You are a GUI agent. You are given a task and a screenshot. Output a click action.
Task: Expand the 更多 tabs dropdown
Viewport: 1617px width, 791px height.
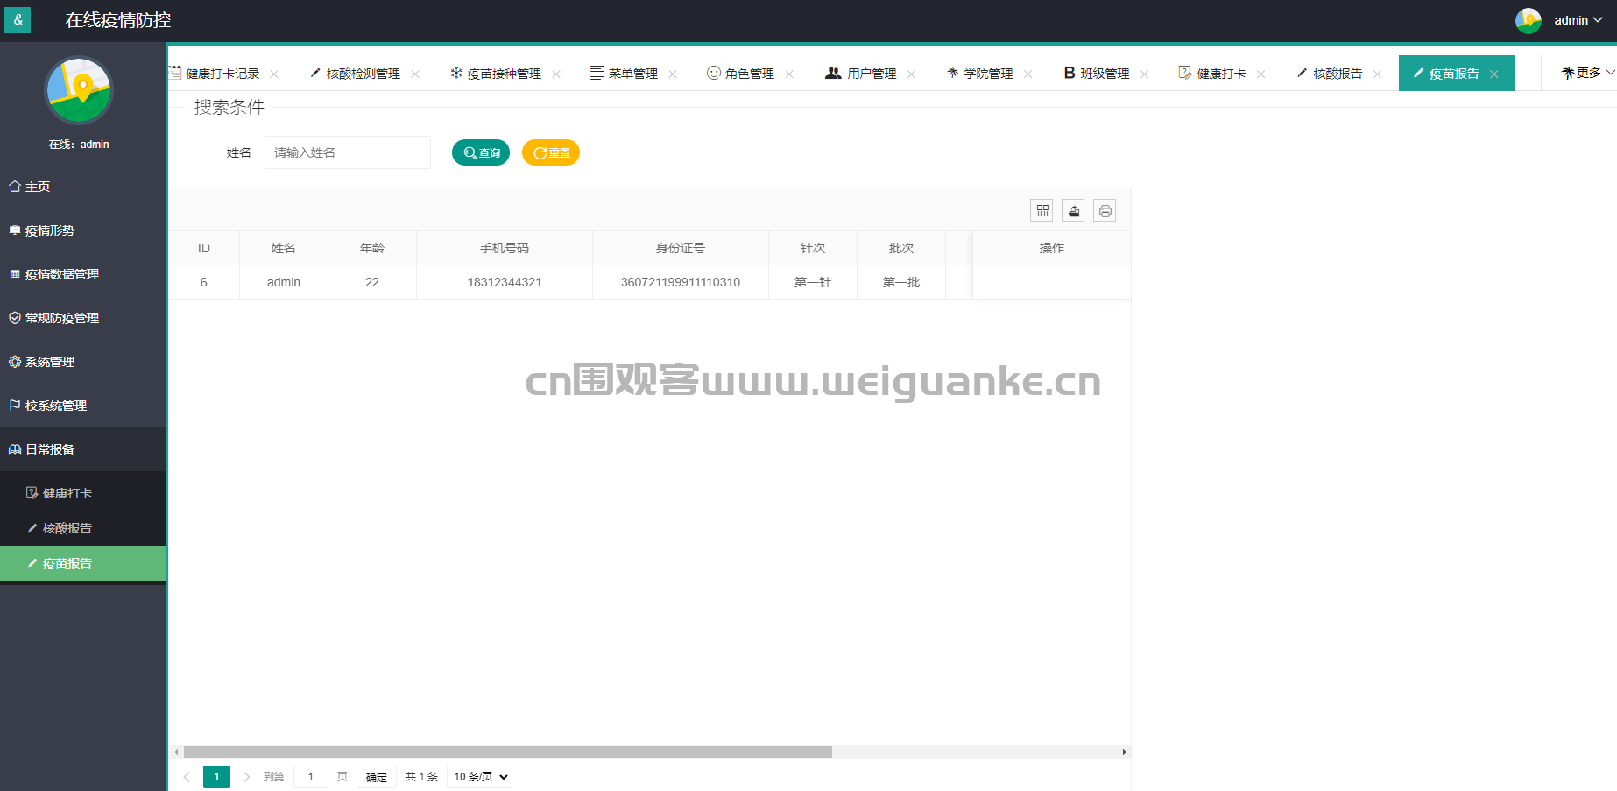[1587, 73]
